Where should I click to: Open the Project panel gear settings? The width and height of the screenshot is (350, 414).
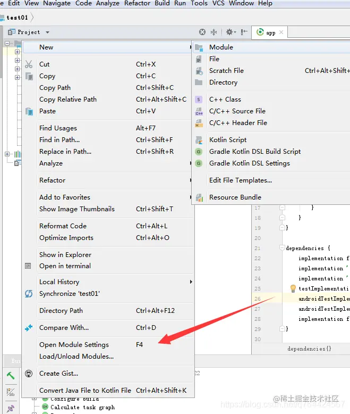coord(231,32)
